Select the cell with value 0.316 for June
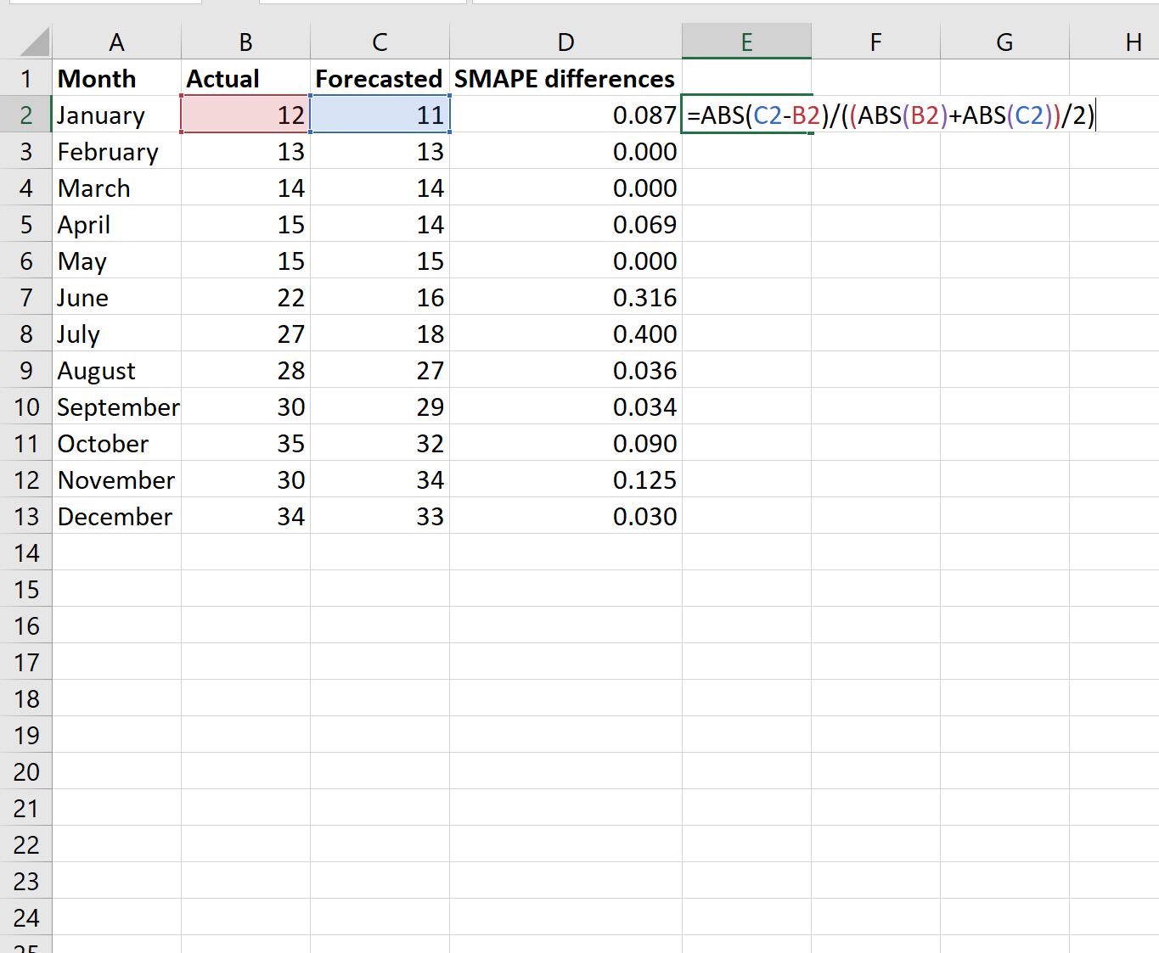Image resolution: width=1159 pixels, height=953 pixels. [x=565, y=297]
